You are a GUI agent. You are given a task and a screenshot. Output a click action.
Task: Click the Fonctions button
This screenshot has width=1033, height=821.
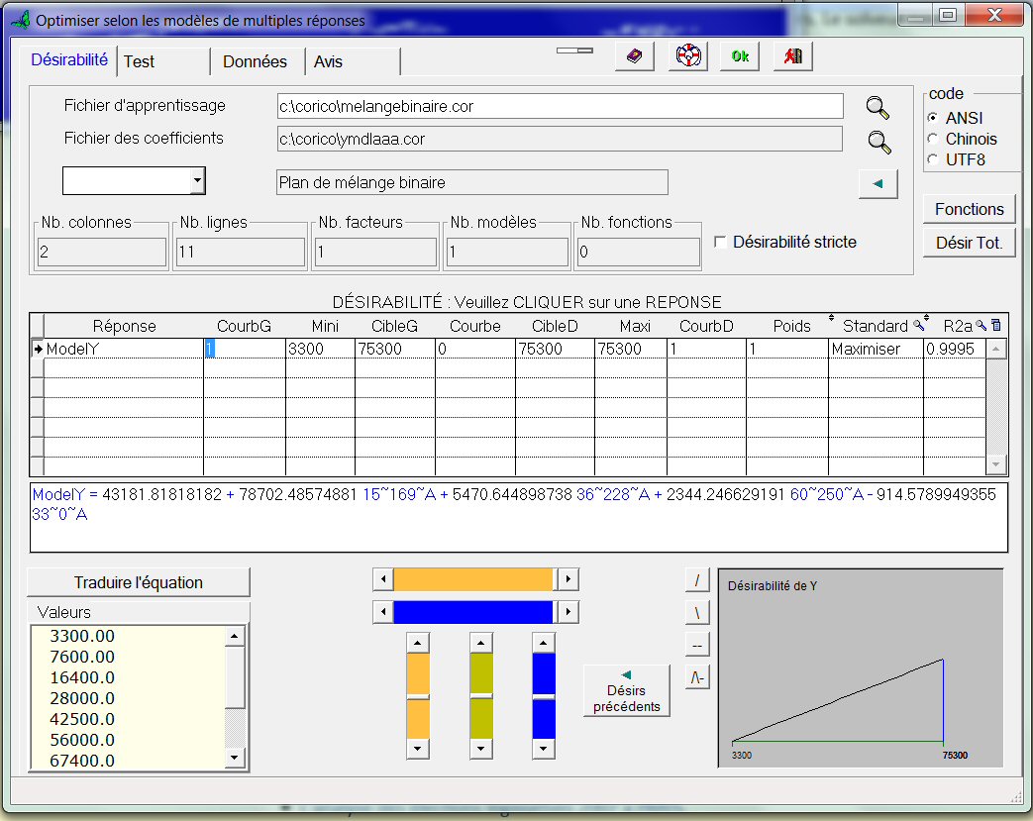tap(969, 209)
